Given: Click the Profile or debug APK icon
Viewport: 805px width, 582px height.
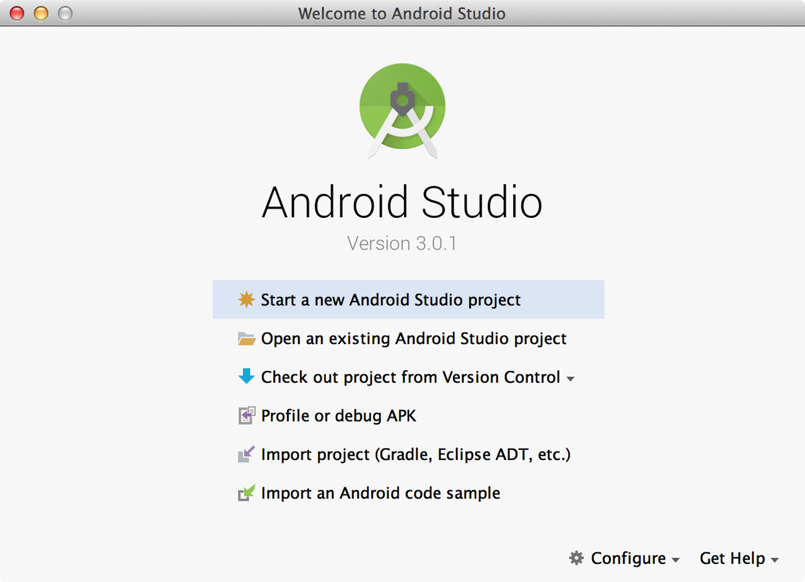Looking at the screenshot, I should [x=247, y=416].
